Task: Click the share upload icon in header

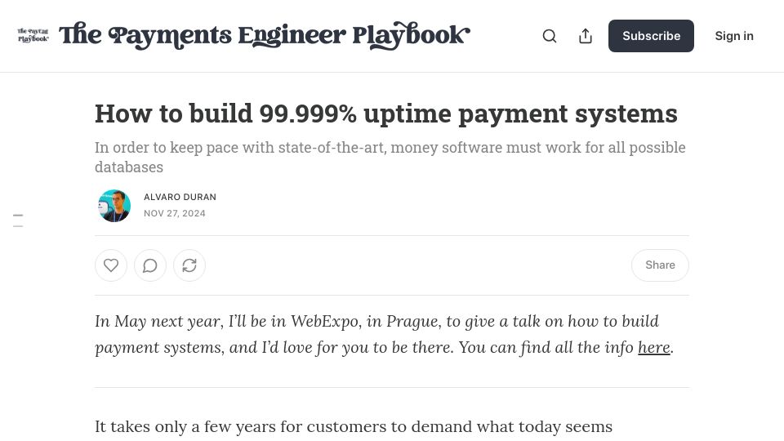Action: click(x=586, y=36)
